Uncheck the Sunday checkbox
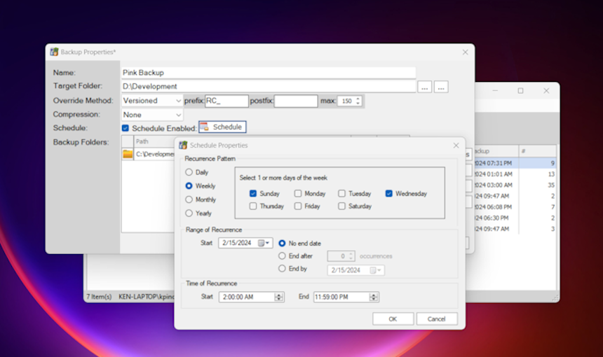 coord(253,193)
